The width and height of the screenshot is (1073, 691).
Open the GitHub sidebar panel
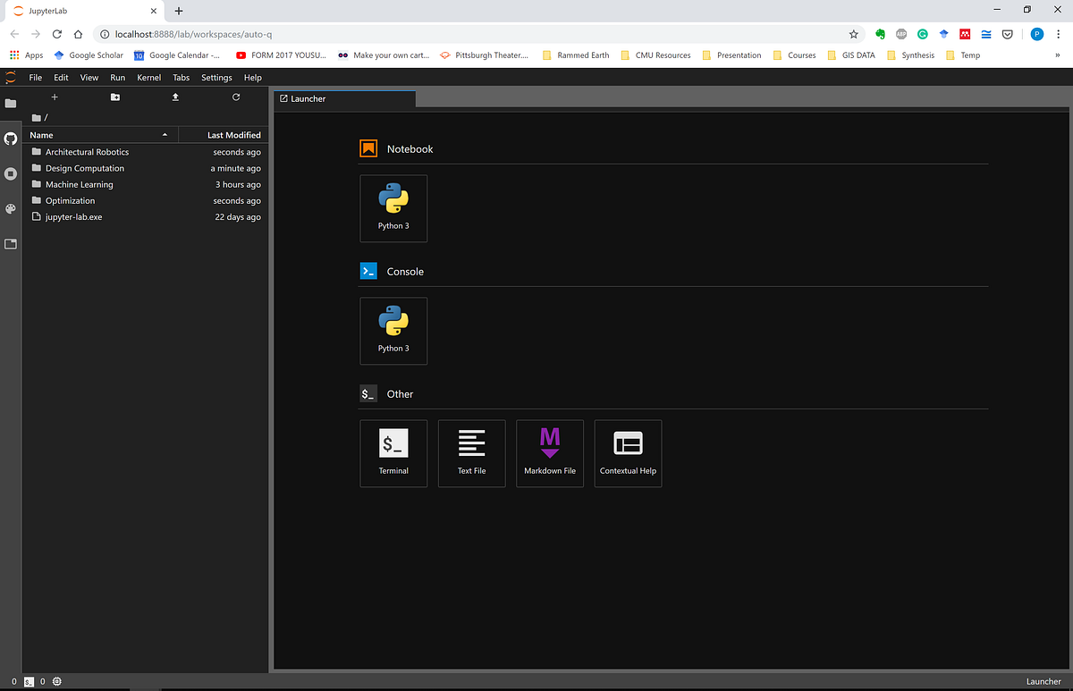click(11, 139)
